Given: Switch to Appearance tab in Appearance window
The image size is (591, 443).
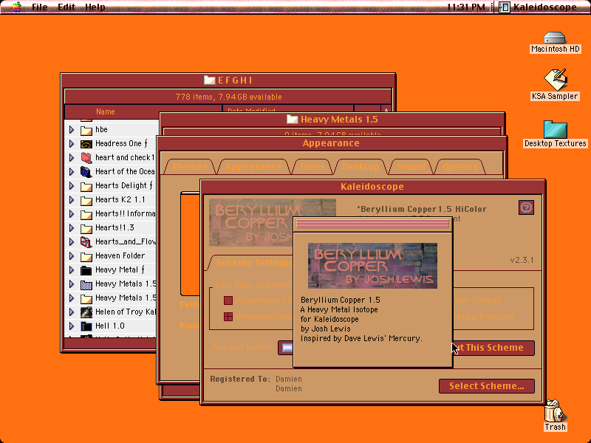Looking at the screenshot, I should coord(253,167).
